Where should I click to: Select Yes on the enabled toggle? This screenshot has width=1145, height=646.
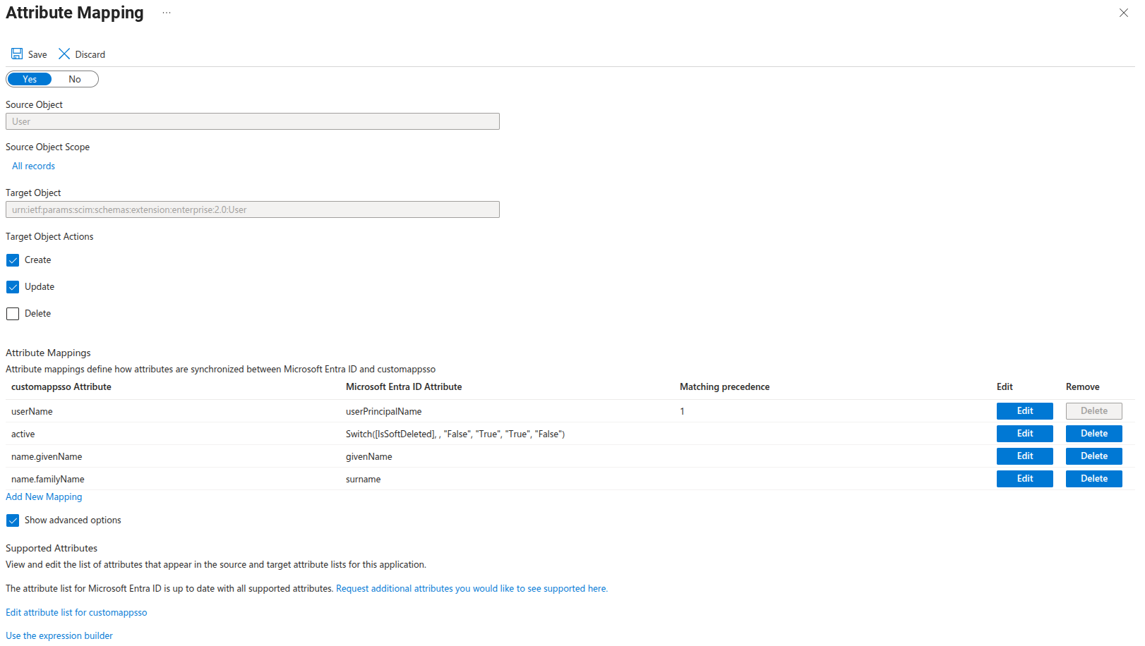pos(30,79)
